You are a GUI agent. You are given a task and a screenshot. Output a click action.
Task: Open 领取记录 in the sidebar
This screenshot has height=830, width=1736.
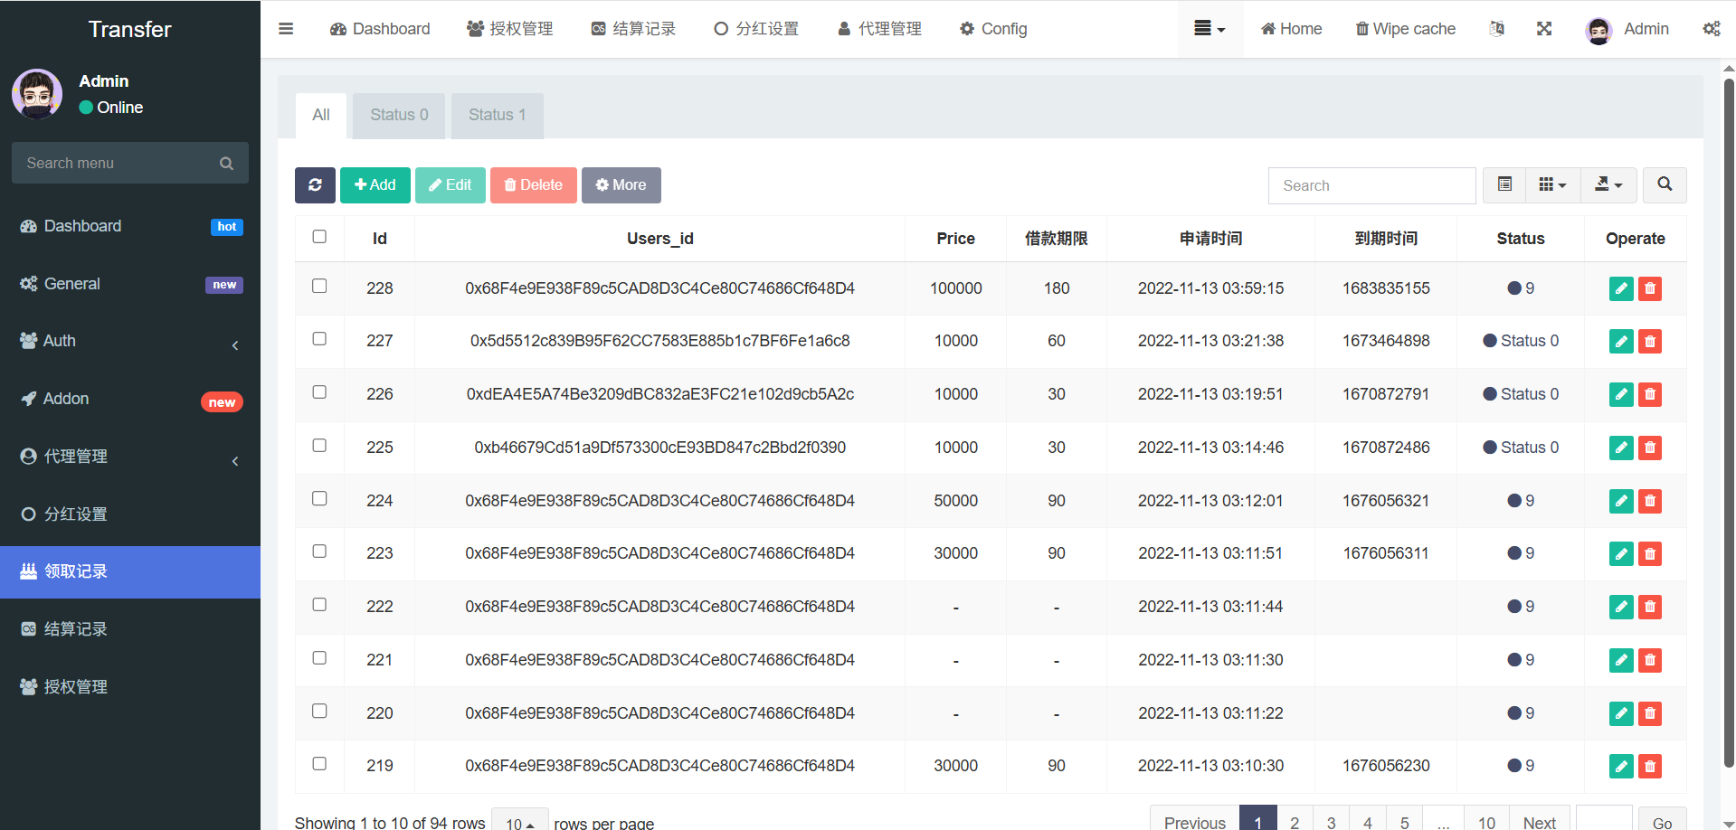coord(130,571)
